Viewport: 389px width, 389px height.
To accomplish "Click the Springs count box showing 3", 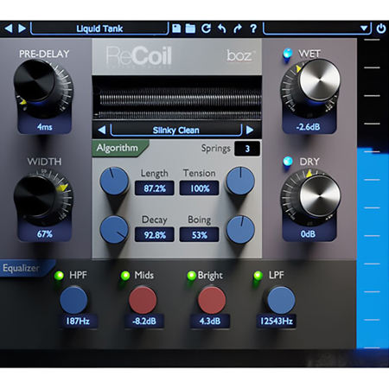I will point(247,149).
